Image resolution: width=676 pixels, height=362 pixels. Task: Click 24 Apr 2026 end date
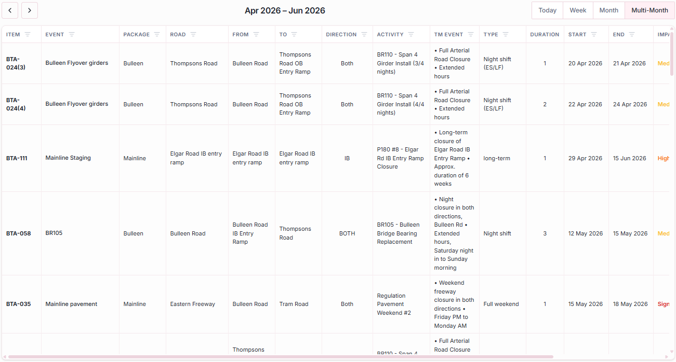[x=630, y=104]
